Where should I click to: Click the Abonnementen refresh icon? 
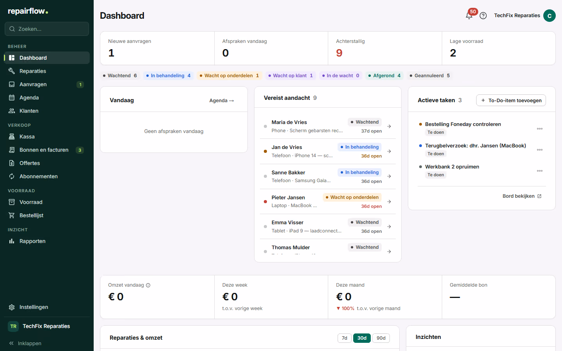click(12, 176)
